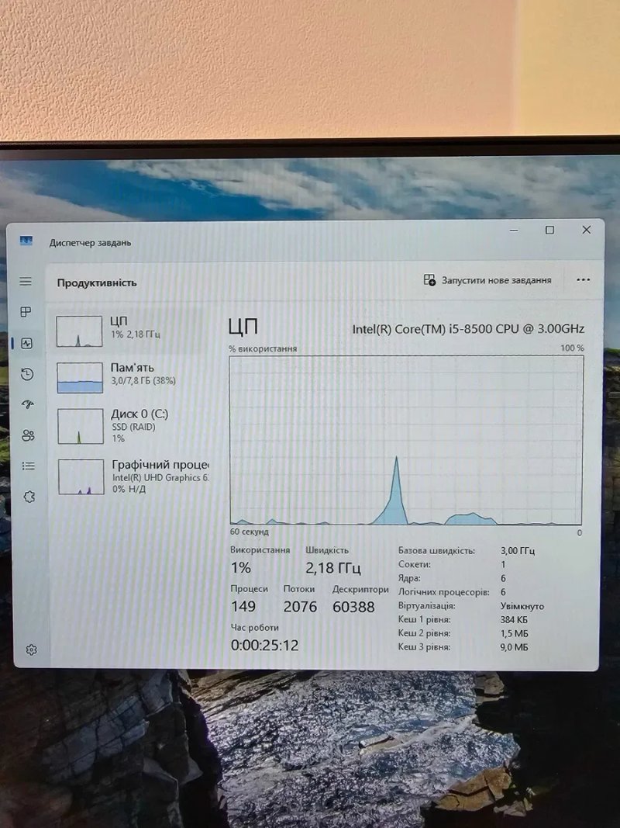Image resolution: width=620 pixels, height=828 pixels.
Task: Click the ЦП mini graph thumbnail
Action: click(x=79, y=331)
